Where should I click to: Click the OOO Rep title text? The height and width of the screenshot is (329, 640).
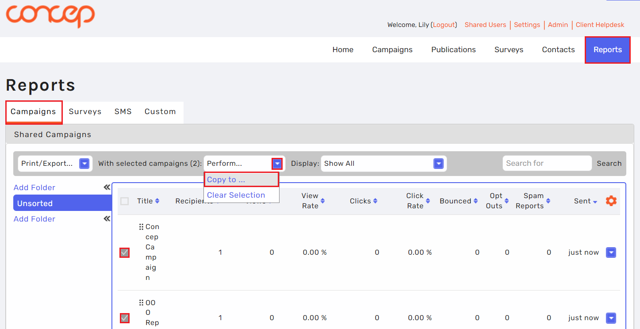coord(152,313)
